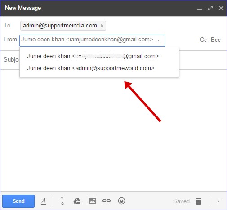
Task: Click the New Message title text
Action: point(23,8)
